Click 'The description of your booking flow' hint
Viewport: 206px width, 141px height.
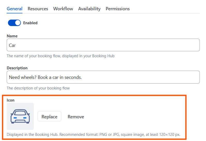38,88
